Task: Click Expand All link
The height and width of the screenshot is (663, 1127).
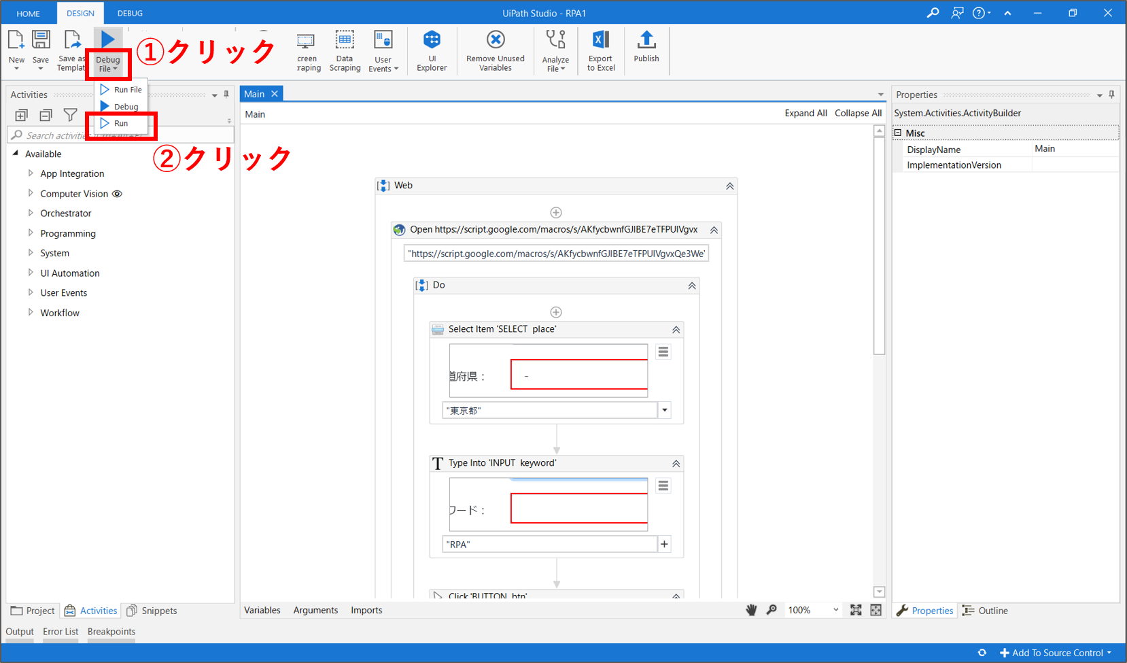Action: point(805,113)
